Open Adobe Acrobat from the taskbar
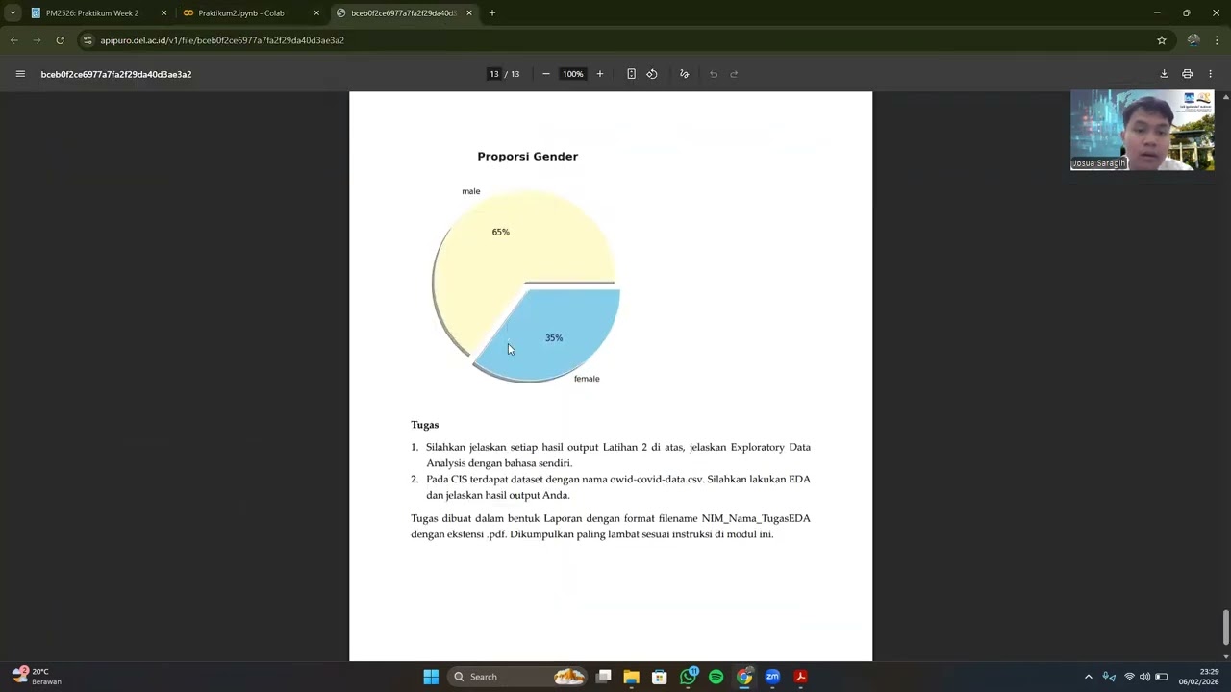This screenshot has height=692, width=1231. coord(800,677)
